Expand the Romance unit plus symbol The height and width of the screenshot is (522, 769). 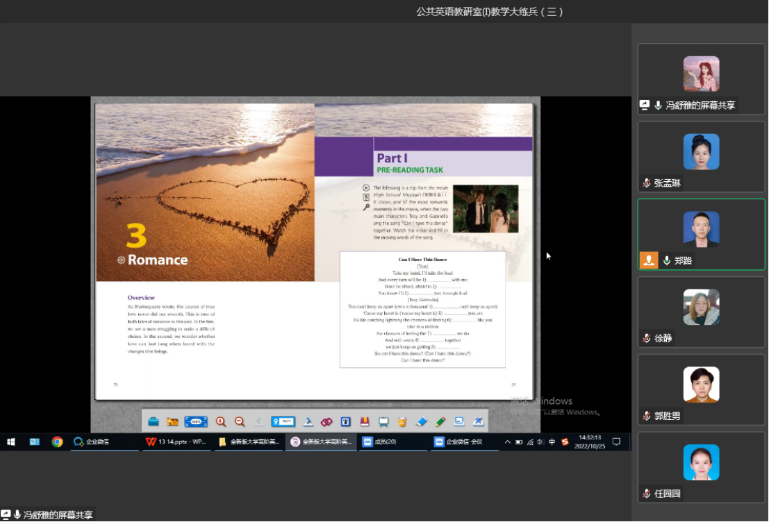coord(121,260)
